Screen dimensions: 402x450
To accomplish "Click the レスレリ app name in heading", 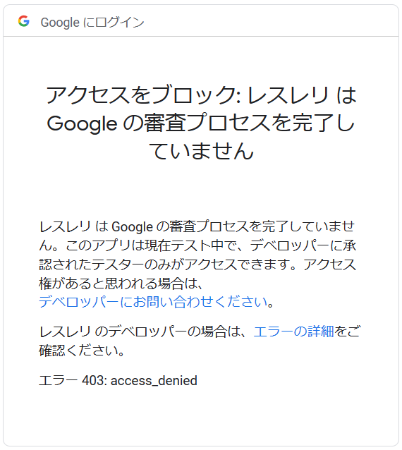I will coord(288,95).
